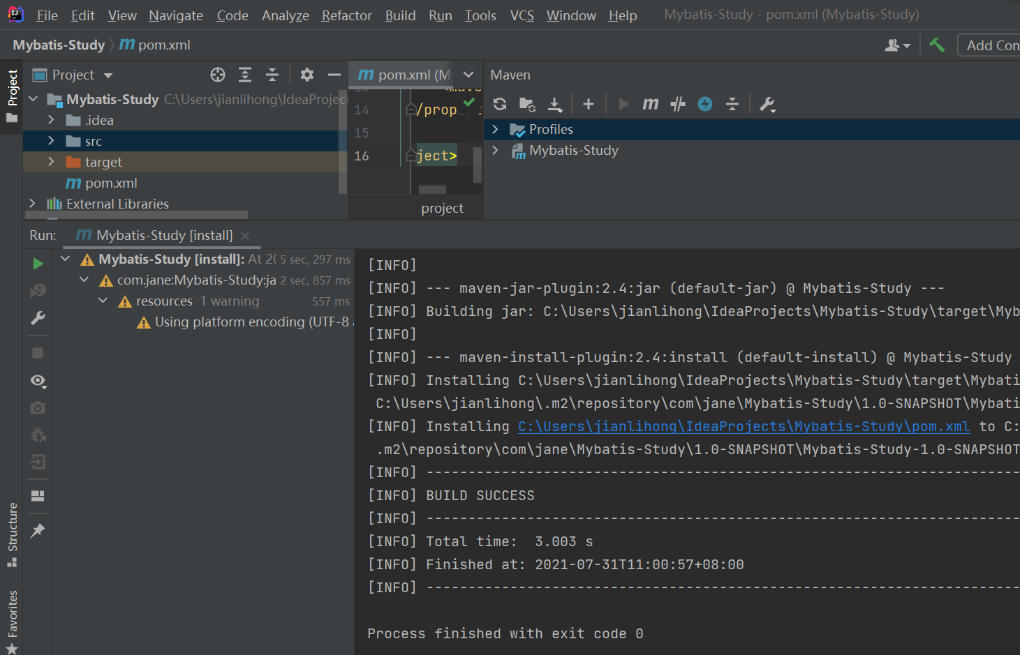This screenshot has width=1020, height=655.
Task: Click the exit arrow icon in Run toolbar
Action: (x=38, y=462)
